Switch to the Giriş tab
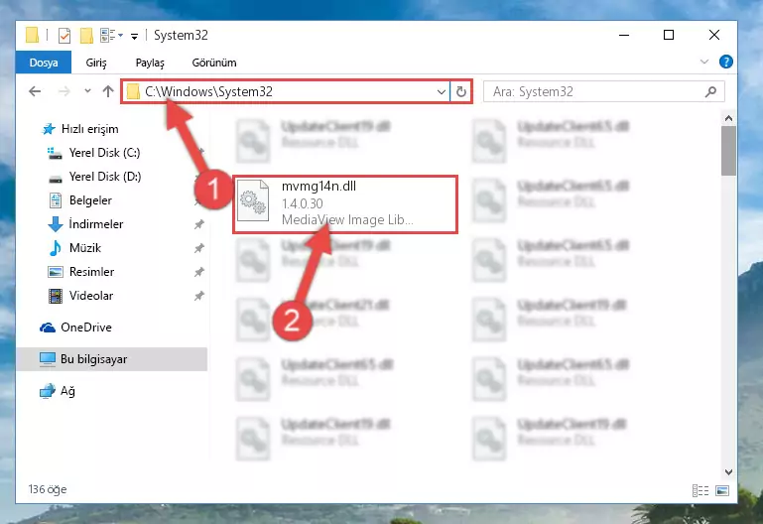Screen dimensions: 763x524 (x=96, y=63)
